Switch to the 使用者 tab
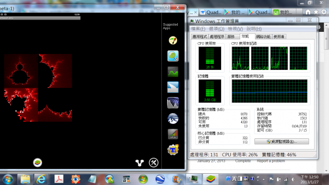Screen dimensions: 329x185 pyautogui.click(x=279, y=36)
